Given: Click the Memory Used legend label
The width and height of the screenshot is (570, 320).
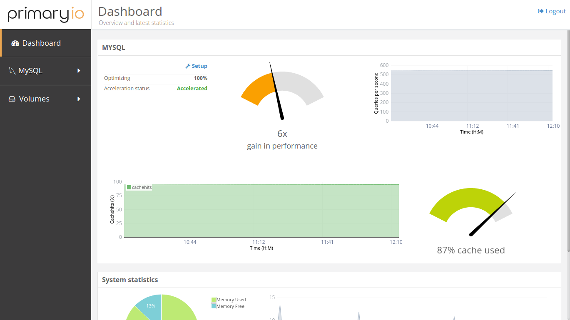Looking at the screenshot, I should pyautogui.click(x=231, y=300).
